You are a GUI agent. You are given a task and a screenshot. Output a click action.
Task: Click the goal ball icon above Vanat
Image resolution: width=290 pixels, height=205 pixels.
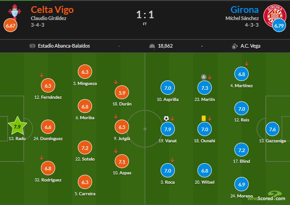pos(166,118)
